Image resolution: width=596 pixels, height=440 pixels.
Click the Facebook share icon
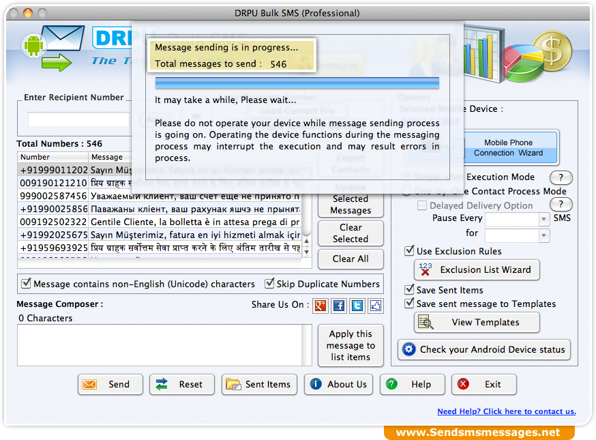coord(339,306)
